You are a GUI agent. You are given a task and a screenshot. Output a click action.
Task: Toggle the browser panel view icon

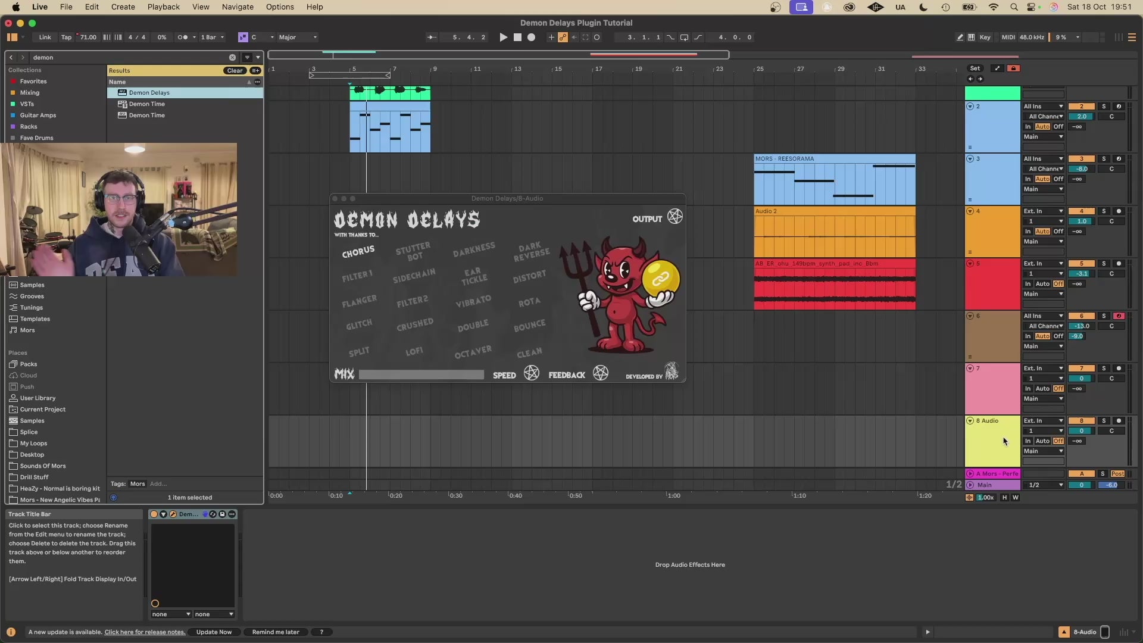12,37
